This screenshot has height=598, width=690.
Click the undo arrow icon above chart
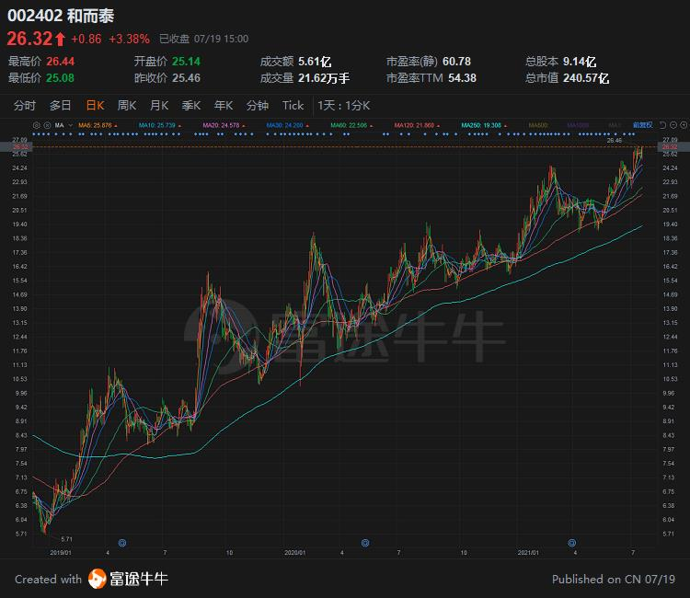tap(662, 125)
